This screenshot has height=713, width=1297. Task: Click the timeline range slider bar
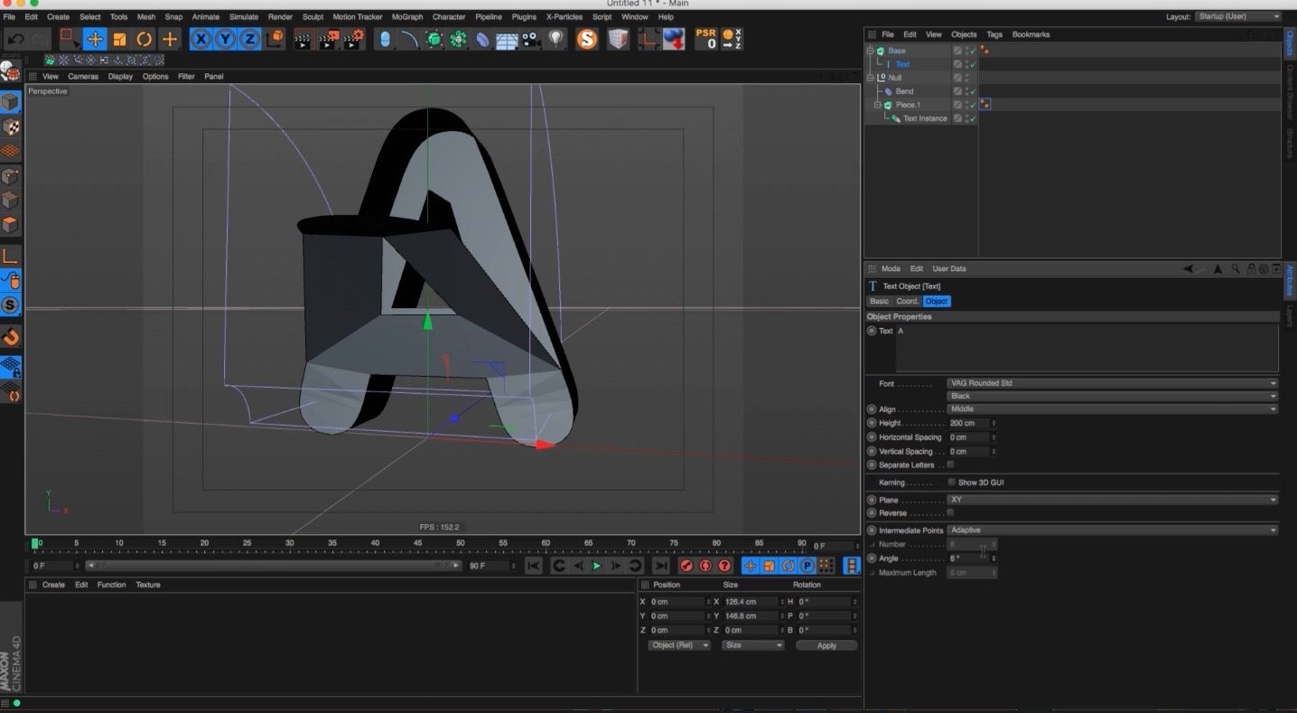[x=274, y=566]
